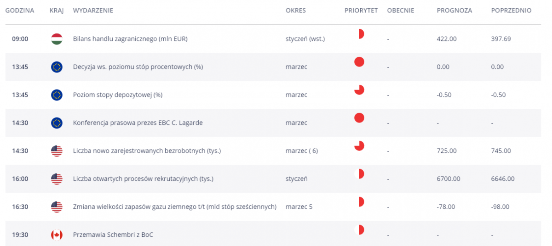
Task: Click half priority indicator for Hungarian trade balance
Action: 362,34
